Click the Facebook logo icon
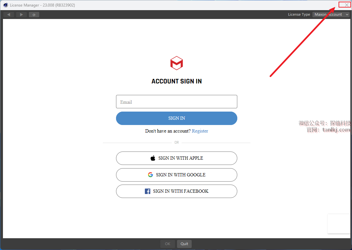The height and width of the screenshot is (250, 352). click(147, 191)
